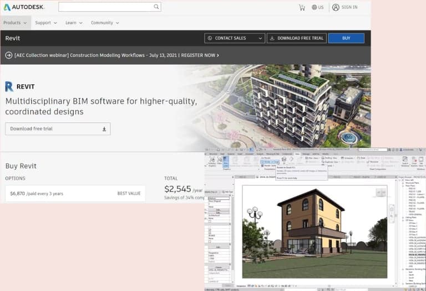Click the navigation bar in the Revit view

[392, 214]
